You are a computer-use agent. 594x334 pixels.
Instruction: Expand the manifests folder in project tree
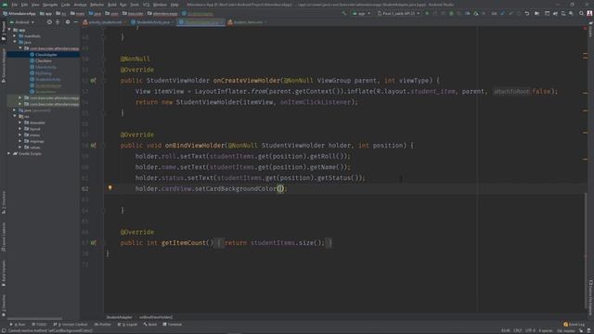[15, 36]
